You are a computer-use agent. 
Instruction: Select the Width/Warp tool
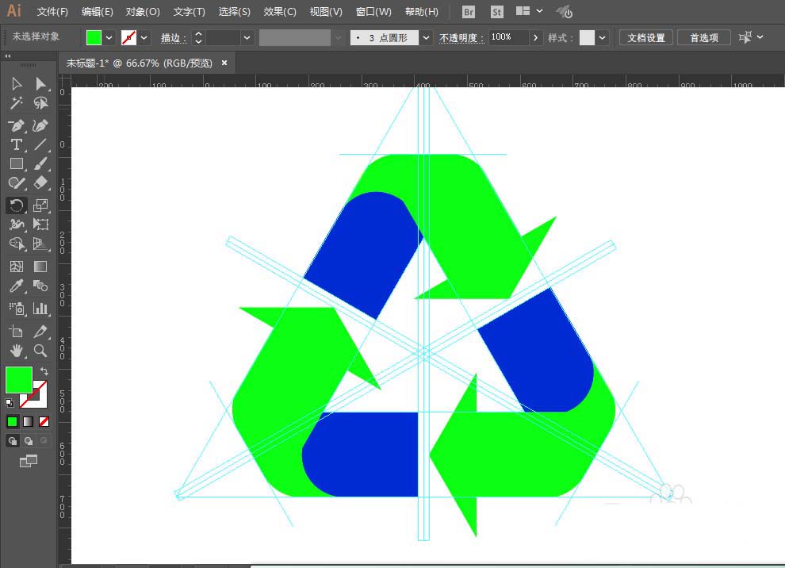point(17,225)
